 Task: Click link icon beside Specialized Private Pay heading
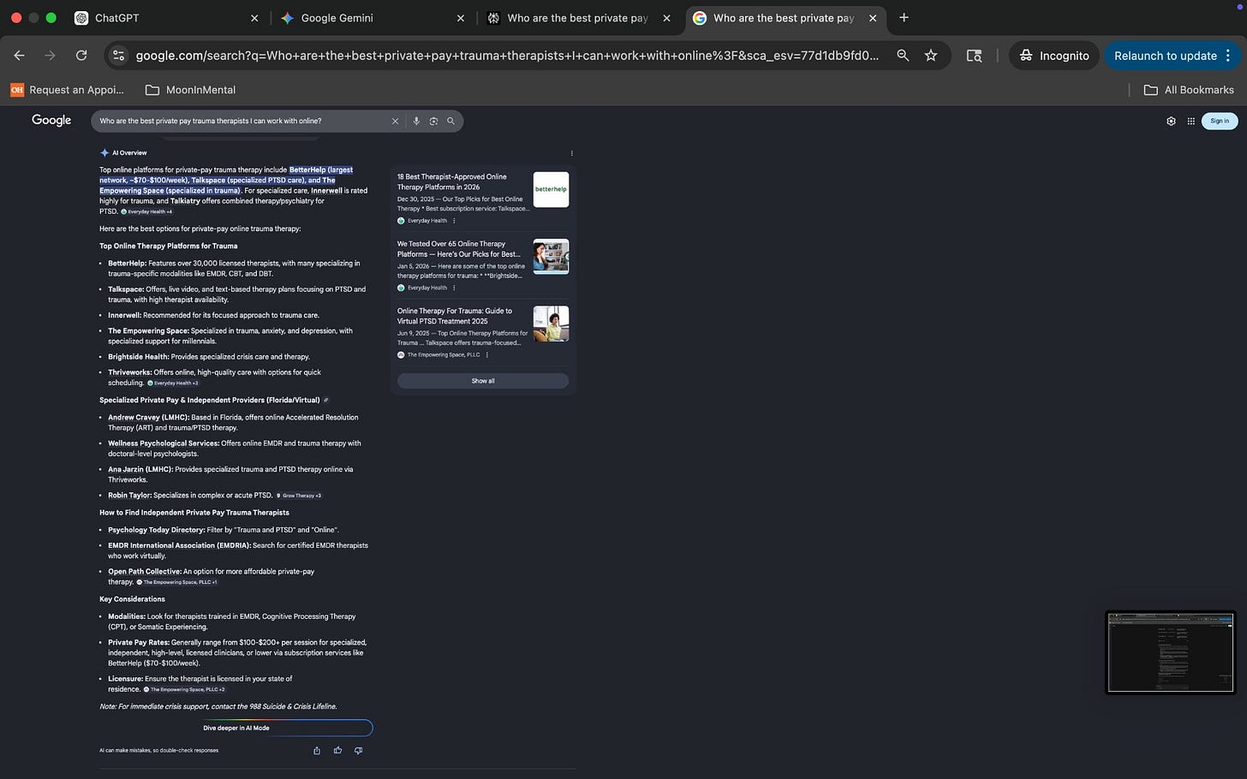tap(325, 401)
